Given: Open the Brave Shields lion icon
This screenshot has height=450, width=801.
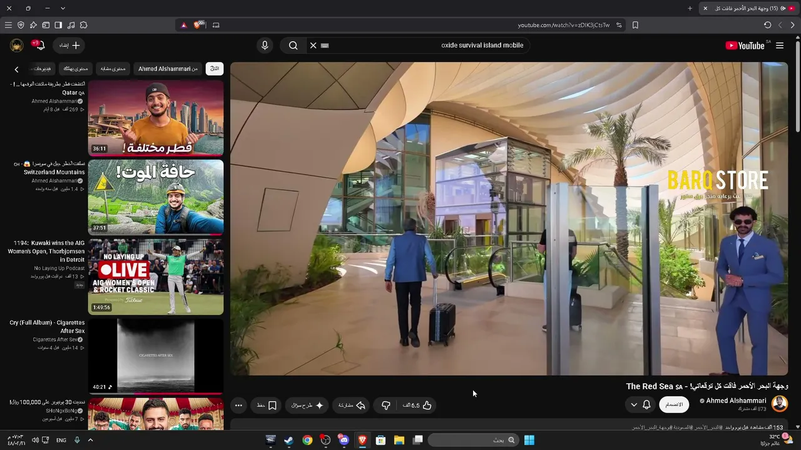Looking at the screenshot, I should coord(199,25).
